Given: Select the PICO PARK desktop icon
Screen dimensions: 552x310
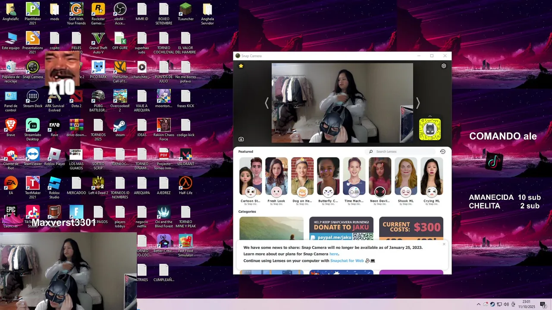Looking at the screenshot, I should [98, 69].
